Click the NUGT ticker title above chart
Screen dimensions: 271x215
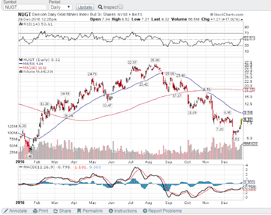pos(25,14)
